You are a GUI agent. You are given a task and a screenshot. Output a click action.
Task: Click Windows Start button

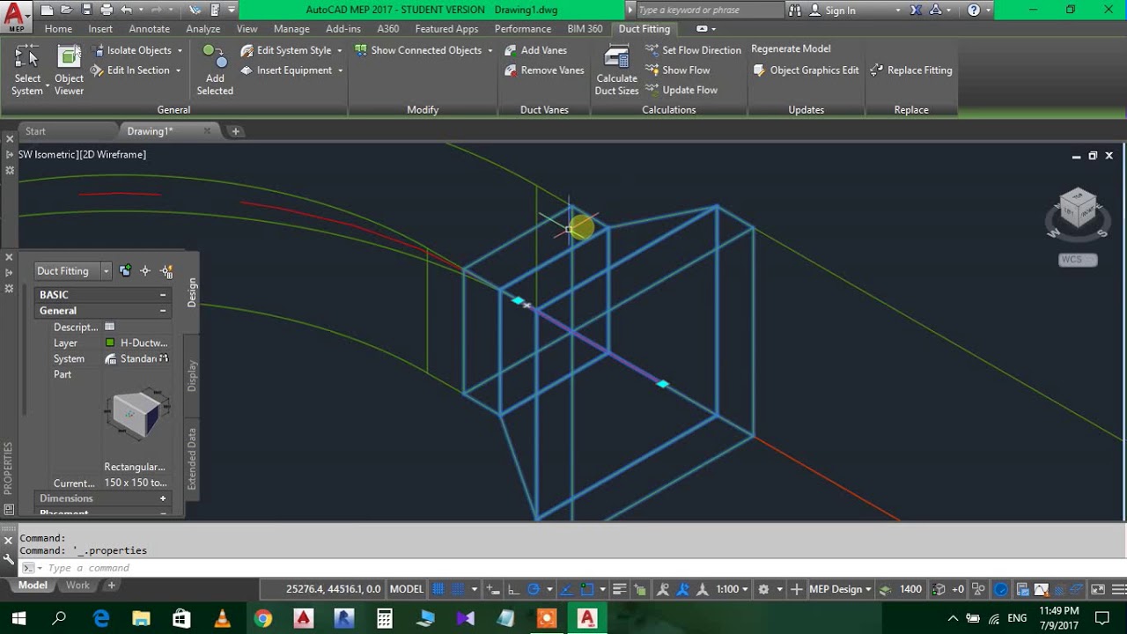coord(18,618)
